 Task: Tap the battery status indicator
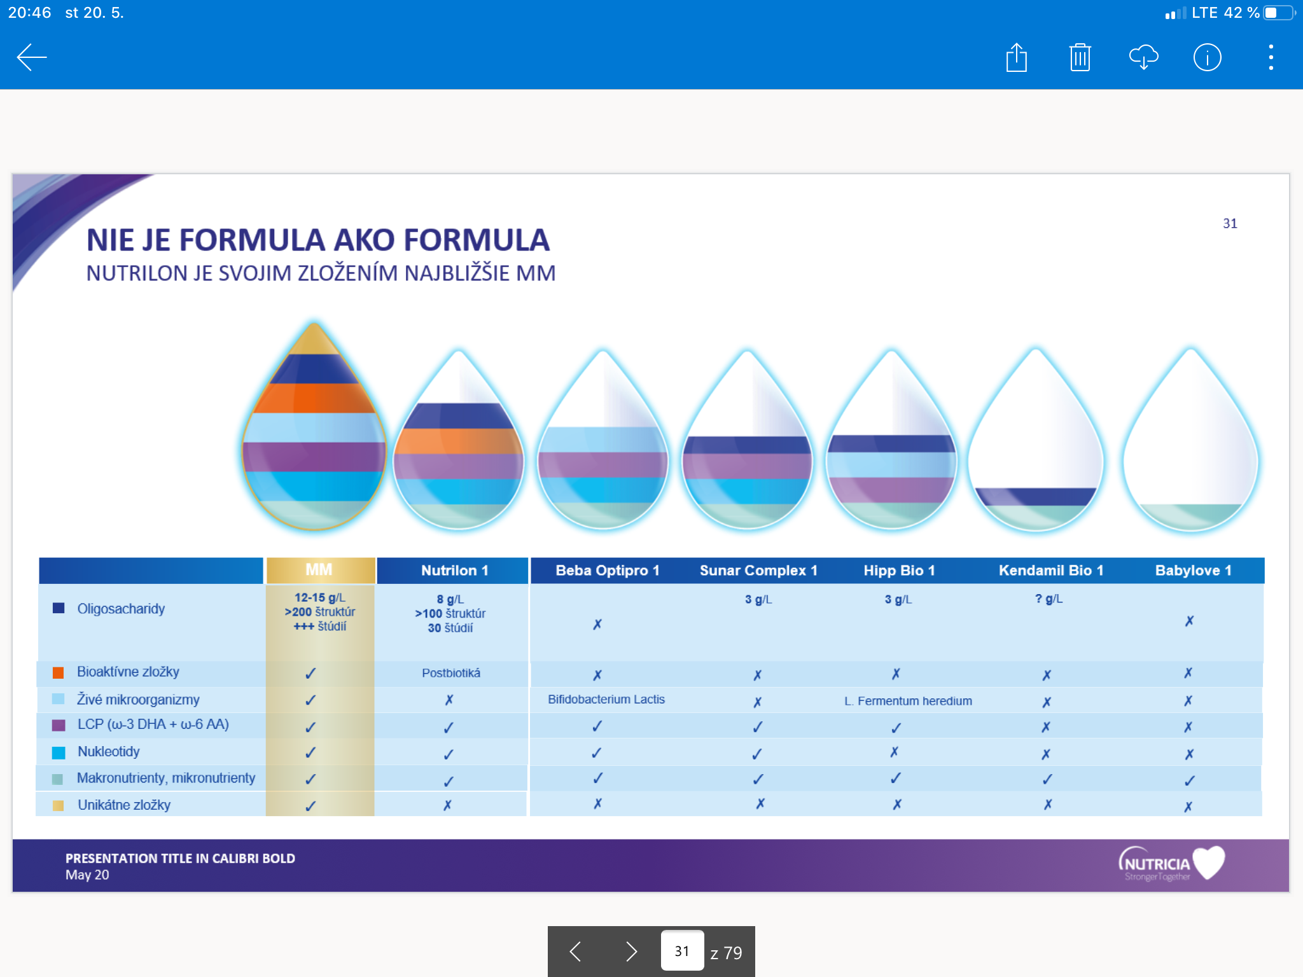[x=1279, y=13]
